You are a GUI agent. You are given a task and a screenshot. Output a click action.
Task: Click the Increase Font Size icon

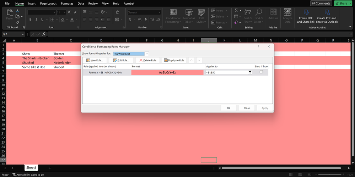[70, 12]
